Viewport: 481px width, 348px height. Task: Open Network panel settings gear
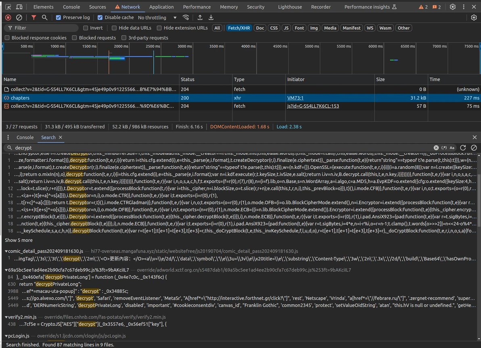coord(474,17)
